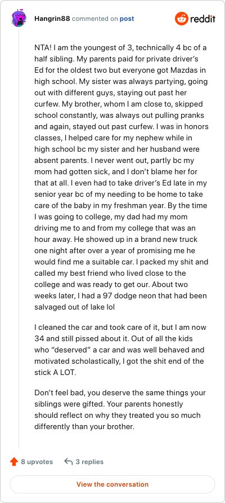Click the "commented on" gray text

click(95, 19)
